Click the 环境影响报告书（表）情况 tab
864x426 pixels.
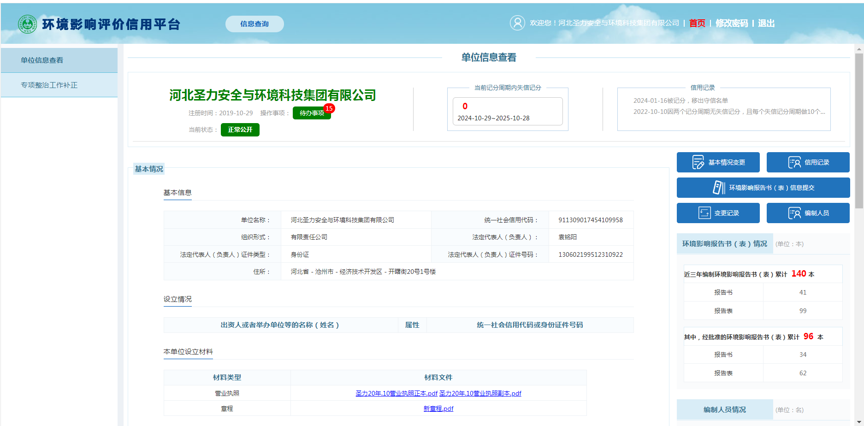point(725,243)
